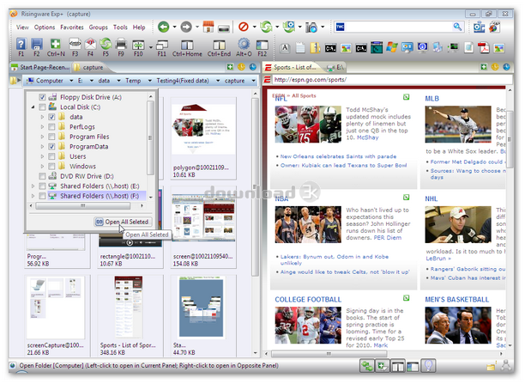Viewport: 525px width, 384px height.
Task: Uncheck the Floppy Disk Drive (A:) checkbox
Action: tap(42, 98)
